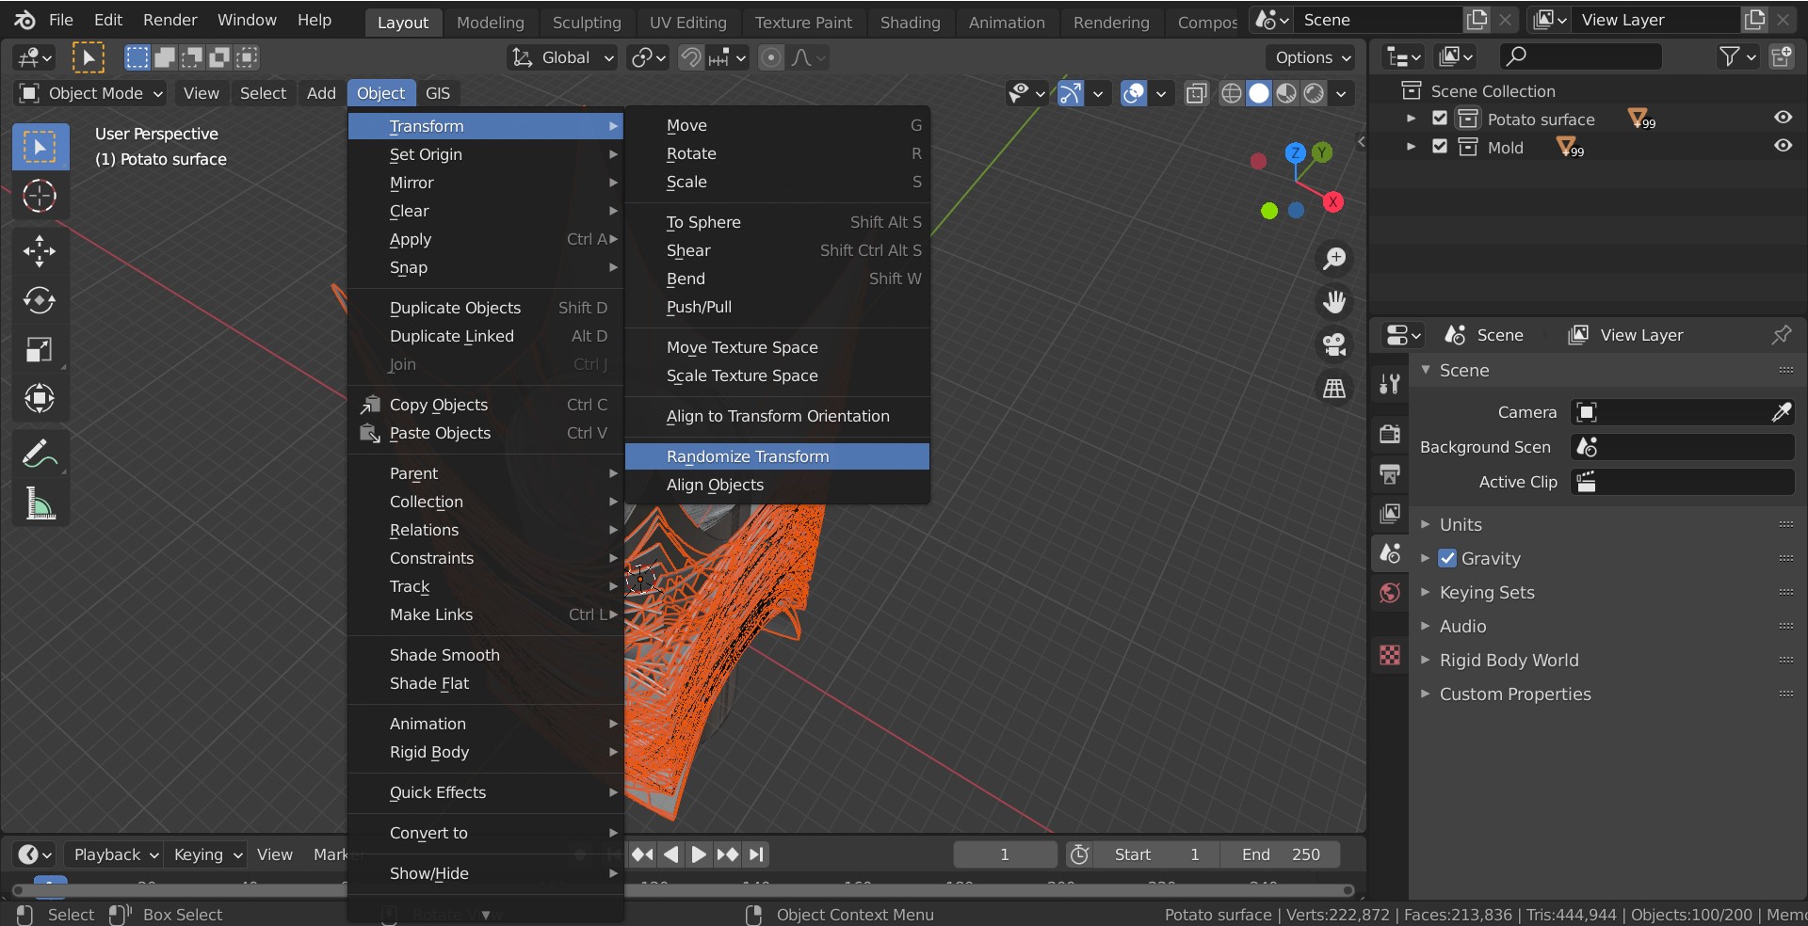The height and width of the screenshot is (926, 1808).
Task: Toggle perspective/orthographic grid view icon
Action: click(x=1334, y=388)
